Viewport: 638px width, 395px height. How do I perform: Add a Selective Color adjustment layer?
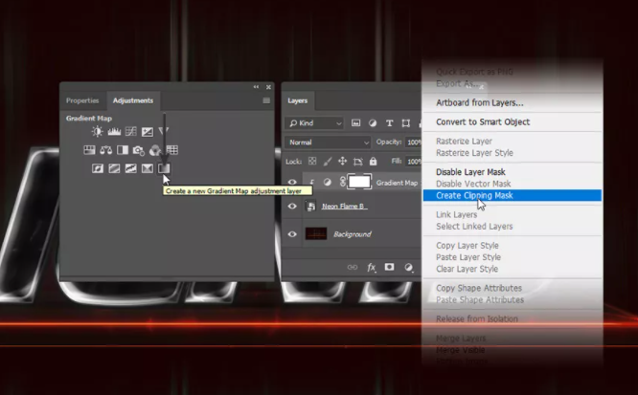point(148,168)
